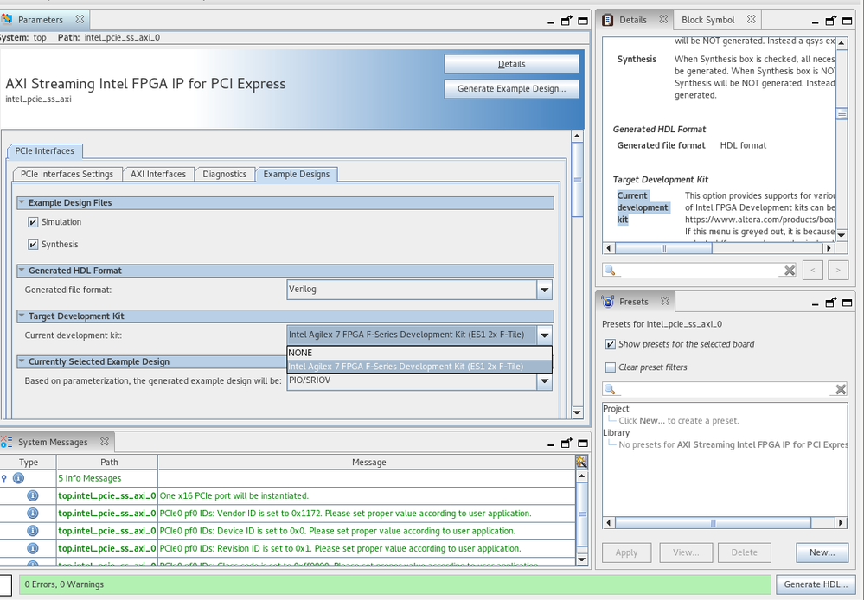Detach the System Messages panel
This screenshot has height=600, width=864.
click(x=566, y=443)
